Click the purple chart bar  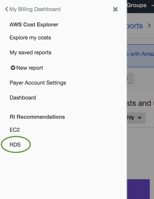(x=138, y=189)
